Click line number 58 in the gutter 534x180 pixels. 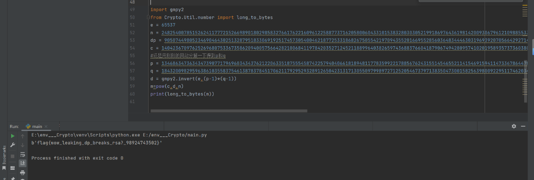(132, 79)
